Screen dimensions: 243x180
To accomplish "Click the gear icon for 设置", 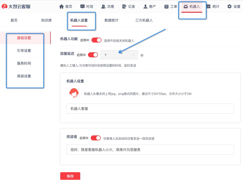I will pyautogui.click(x=229, y=6).
